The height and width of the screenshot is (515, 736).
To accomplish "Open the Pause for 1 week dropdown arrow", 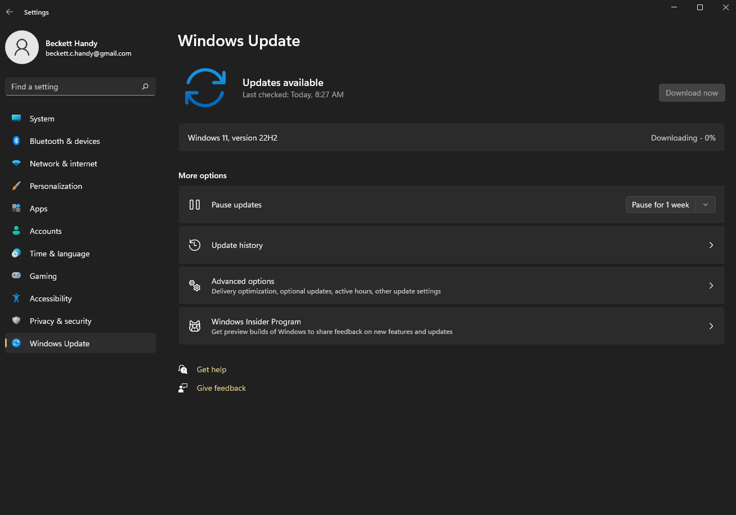I will [x=706, y=205].
